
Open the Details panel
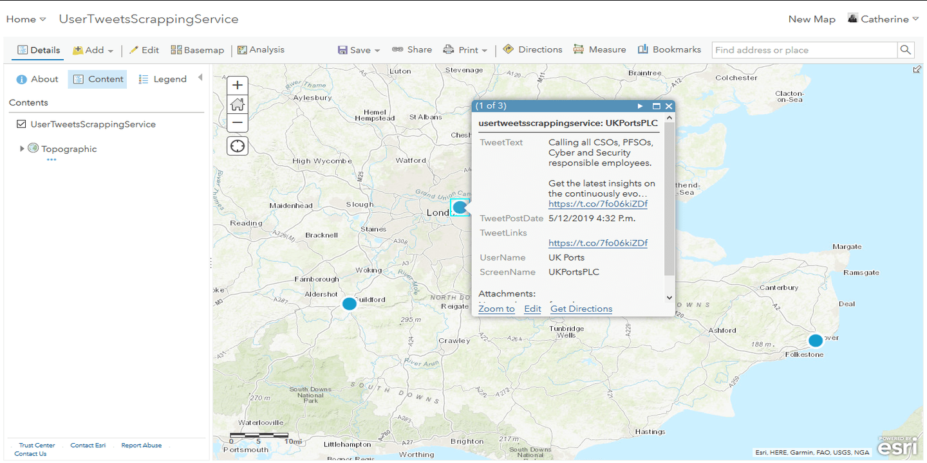pyautogui.click(x=39, y=50)
